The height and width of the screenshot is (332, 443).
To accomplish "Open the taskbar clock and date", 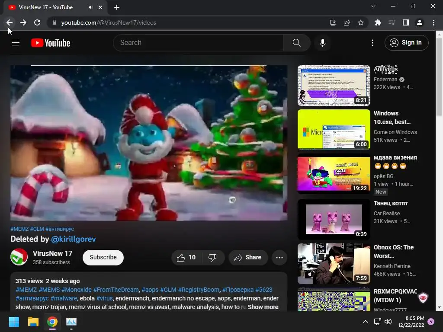I will (x=411, y=322).
